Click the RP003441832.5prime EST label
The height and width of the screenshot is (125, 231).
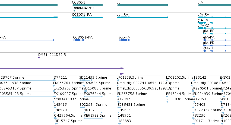(x=71, y=99)
